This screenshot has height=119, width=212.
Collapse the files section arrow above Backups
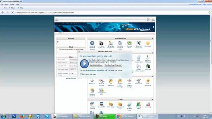(152, 76)
